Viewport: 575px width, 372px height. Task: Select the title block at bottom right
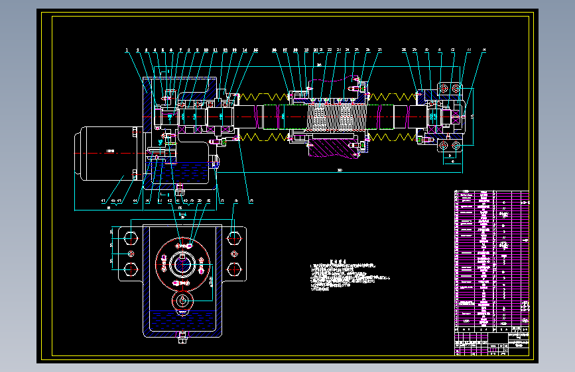click(491, 344)
